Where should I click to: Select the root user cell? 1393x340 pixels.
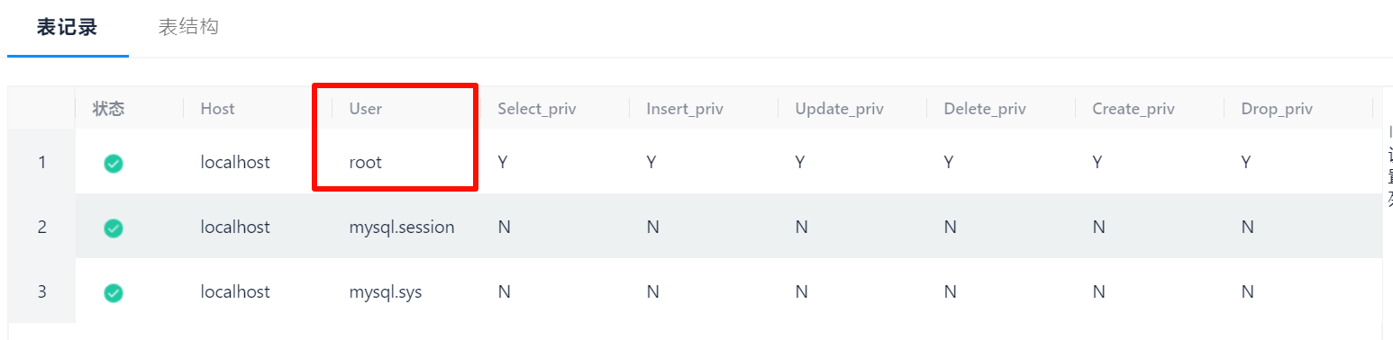(x=366, y=163)
